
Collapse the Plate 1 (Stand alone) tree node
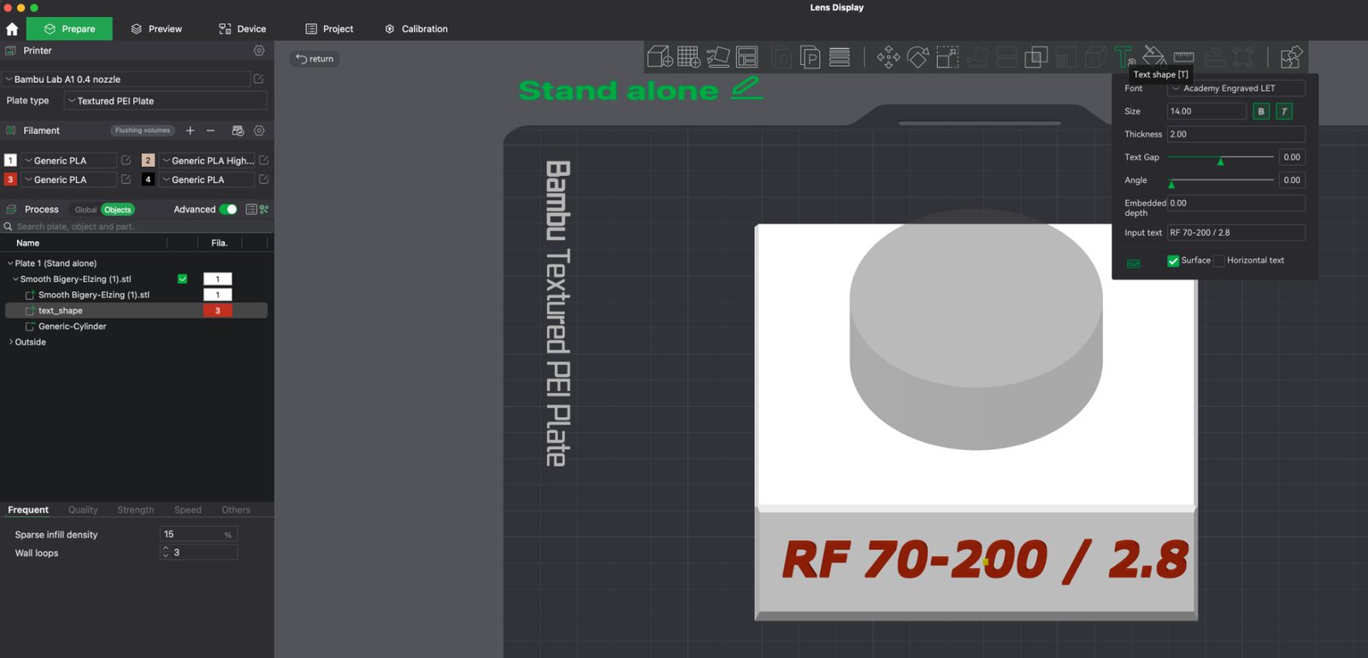pyautogui.click(x=10, y=263)
